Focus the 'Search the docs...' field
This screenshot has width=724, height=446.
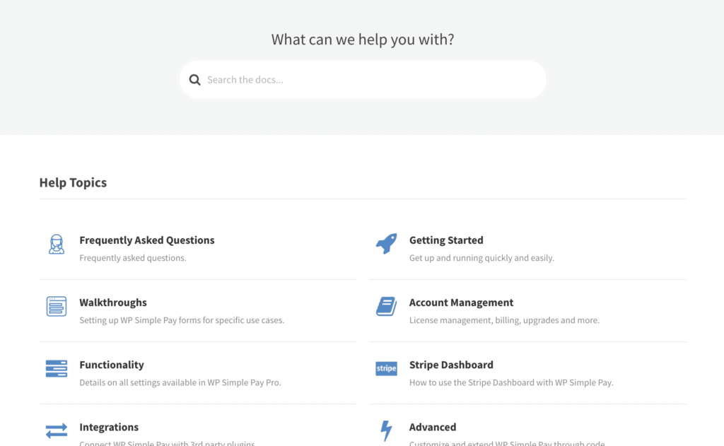click(368, 80)
